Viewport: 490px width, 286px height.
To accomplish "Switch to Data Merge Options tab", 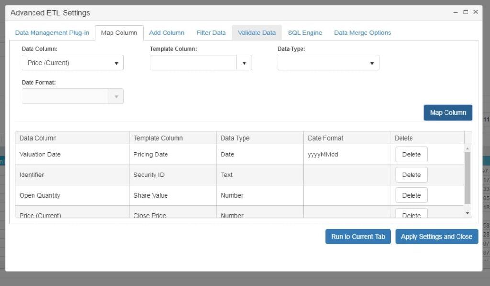I will 363,33.
